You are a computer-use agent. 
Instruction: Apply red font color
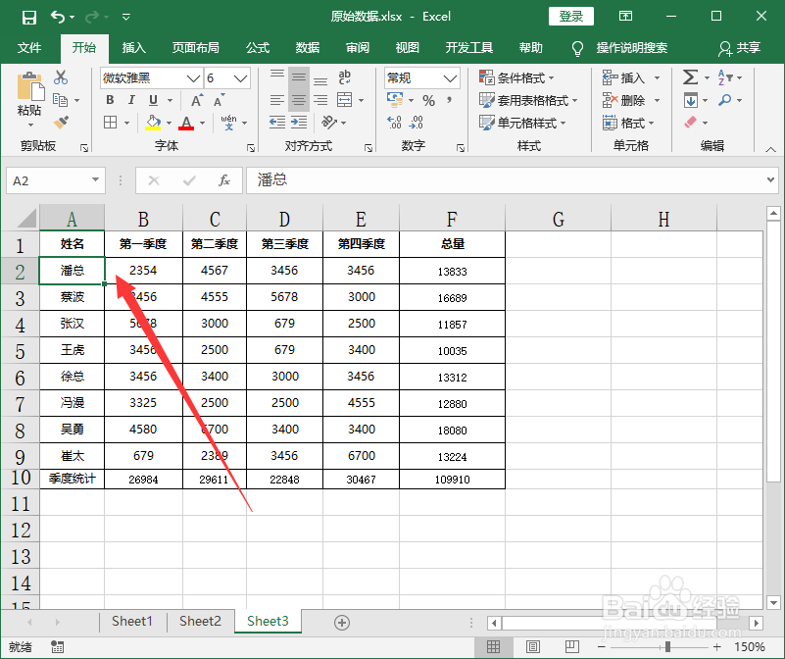click(186, 123)
